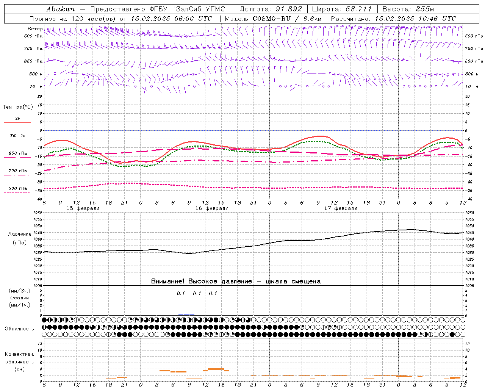This screenshot has height=388, width=485.
Task: Click the computed time 15.02.2025 10:46 UTC
Action: point(415,19)
